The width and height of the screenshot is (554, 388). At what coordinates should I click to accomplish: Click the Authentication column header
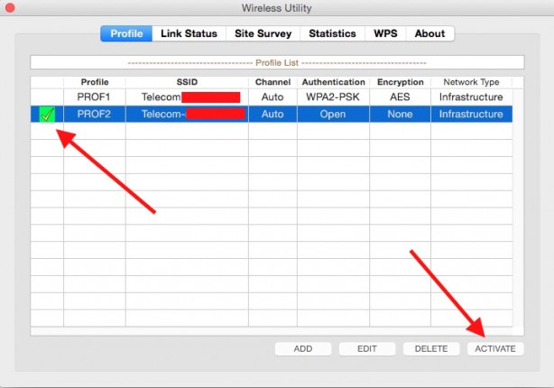click(333, 82)
